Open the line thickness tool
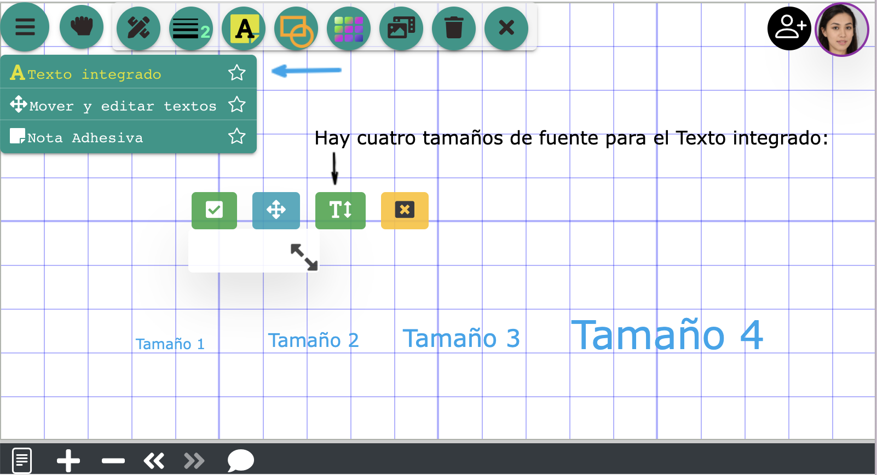The height and width of the screenshot is (475, 877). click(191, 28)
